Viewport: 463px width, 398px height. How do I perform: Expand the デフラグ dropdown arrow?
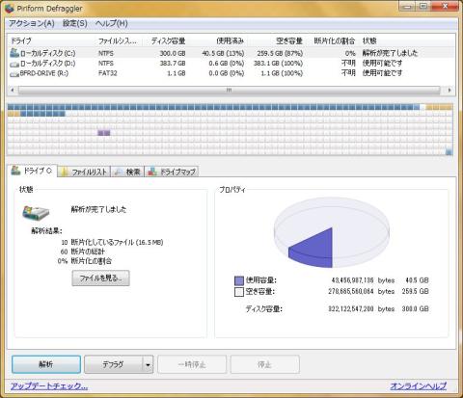tap(148, 364)
